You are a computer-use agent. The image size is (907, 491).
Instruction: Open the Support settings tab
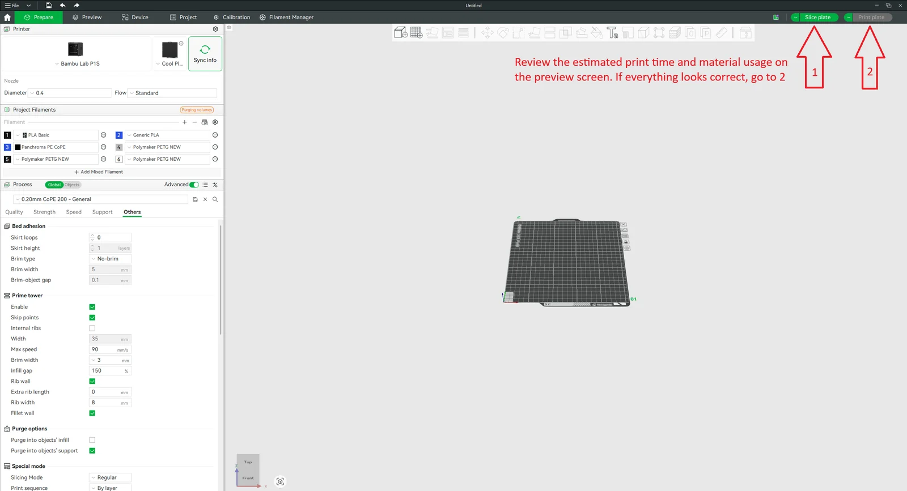102,212
